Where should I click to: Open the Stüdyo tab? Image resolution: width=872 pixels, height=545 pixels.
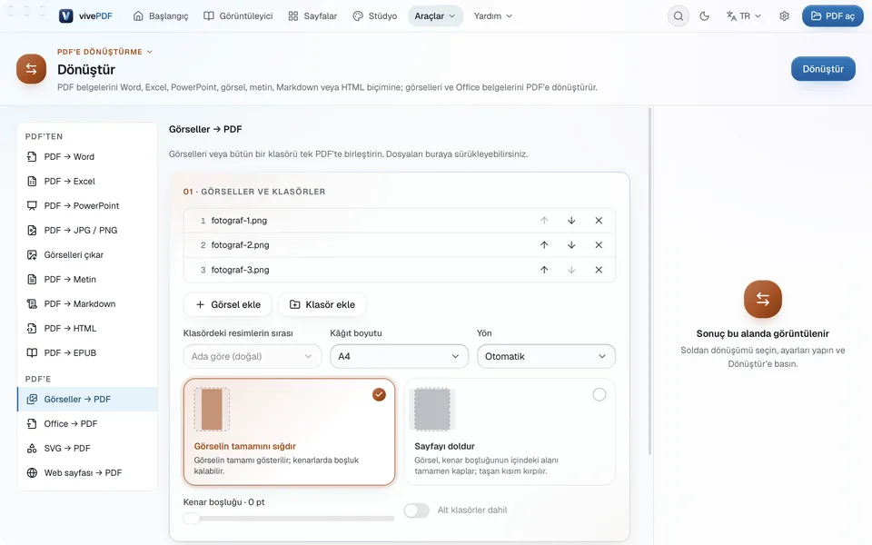coord(375,16)
